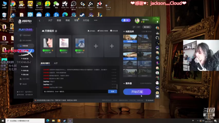Click the feedback link in sidebar footer
Screen dimensions: 219x123
click(x=29, y=95)
